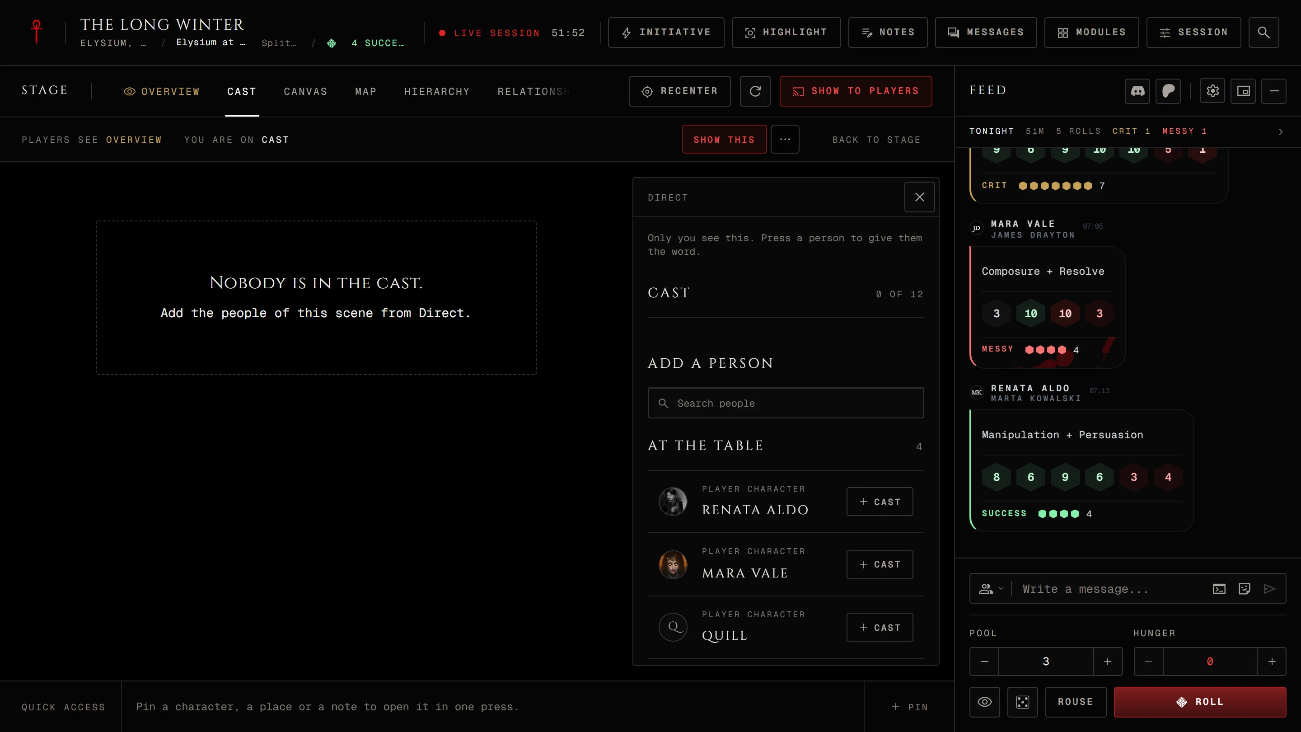Click the Pin button in Quick Access
The image size is (1301, 732).
[909, 707]
